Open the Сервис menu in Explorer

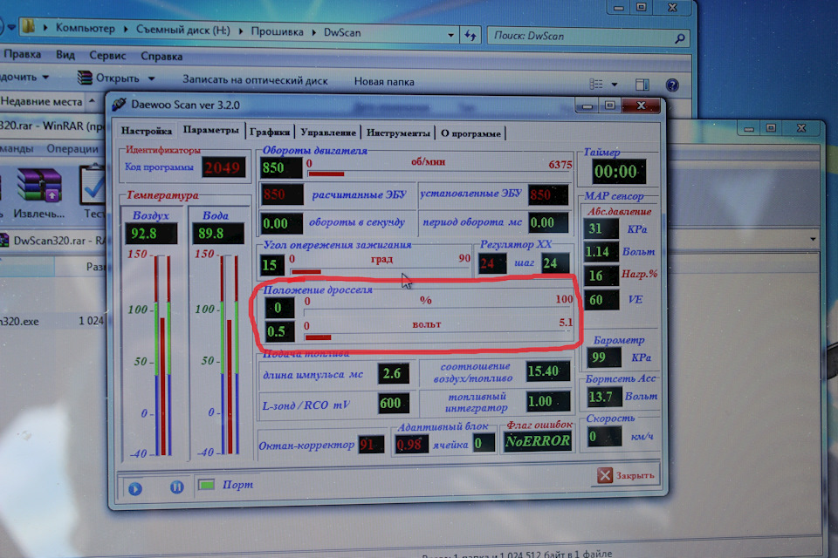(x=107, y=56)
